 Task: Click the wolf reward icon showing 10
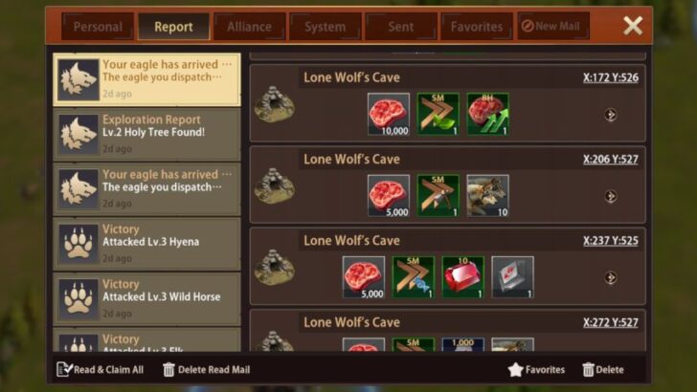point(487,196)
